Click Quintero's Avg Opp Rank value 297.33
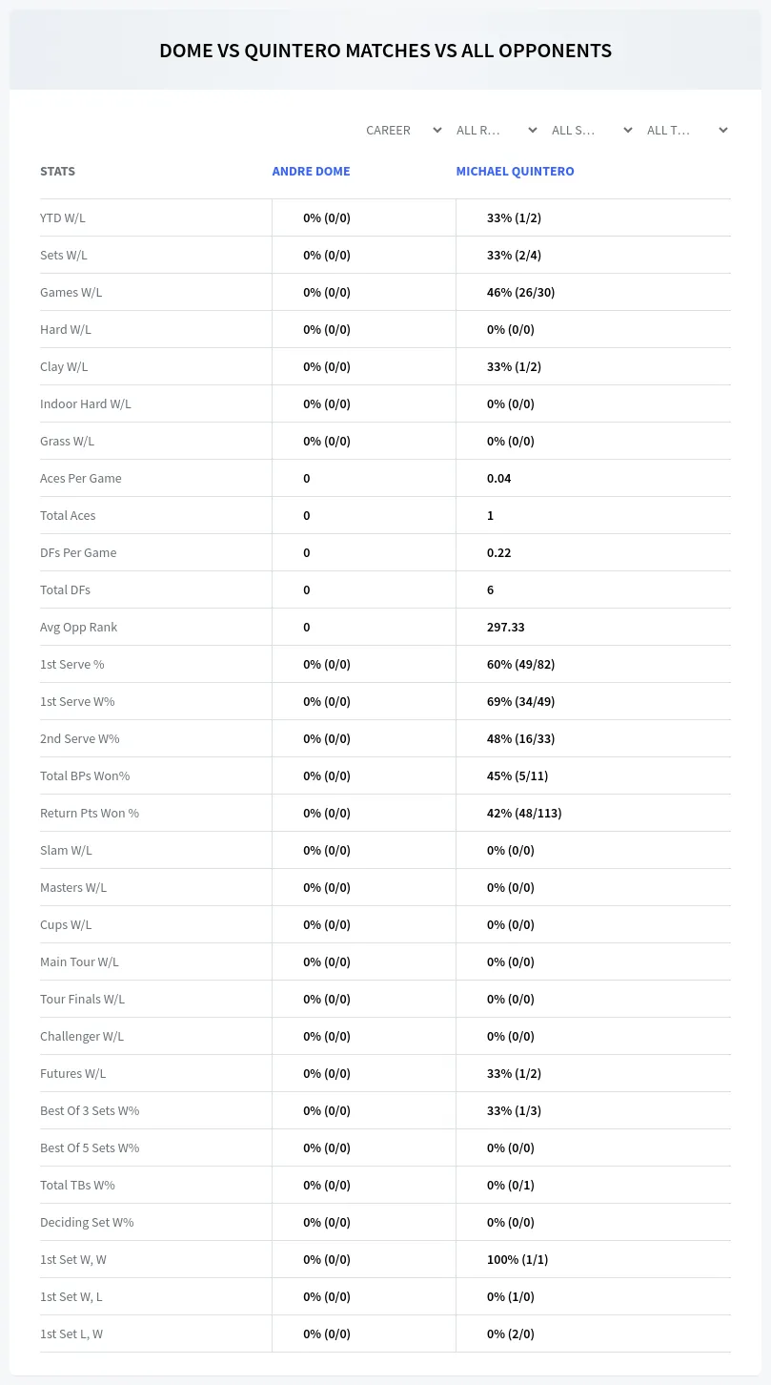771x1385 pixels. [505, 628]
